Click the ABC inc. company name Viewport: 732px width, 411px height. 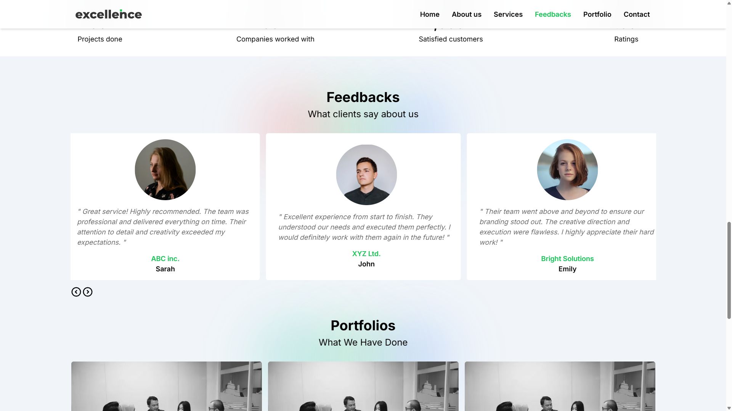(x=165, y=259)
